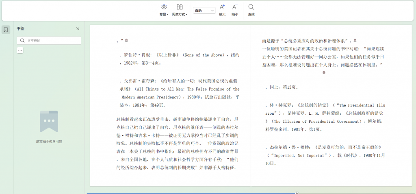The image size is (416, 194).
Task: Click the reading progress slider handle
Action: click(x=297, y=193)
